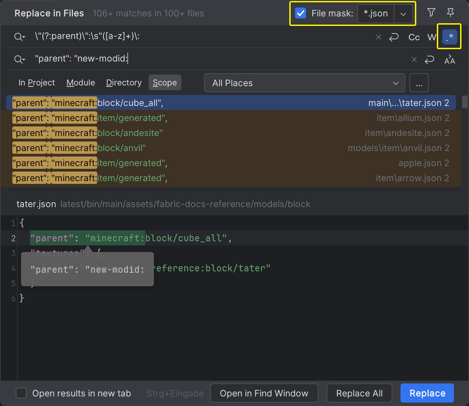
Task: Click the newline insert arrow in search field
Action: tap(394, 37)
